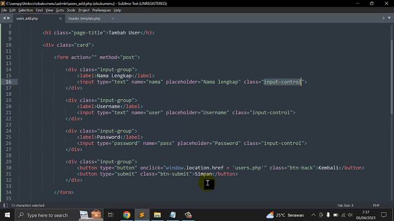The image size is (394, 221).
Task: Change Tab Size: 4 setting
Action: [345, 205]
